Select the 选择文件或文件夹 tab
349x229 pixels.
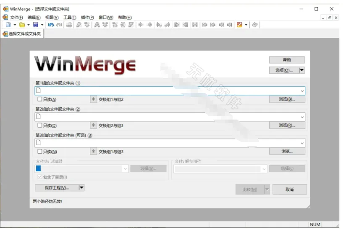[22, 34]
